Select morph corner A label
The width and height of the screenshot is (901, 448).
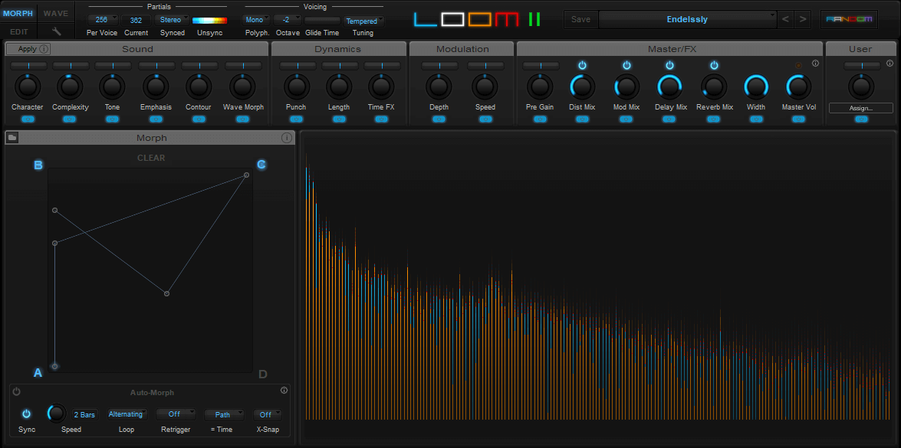38,373
